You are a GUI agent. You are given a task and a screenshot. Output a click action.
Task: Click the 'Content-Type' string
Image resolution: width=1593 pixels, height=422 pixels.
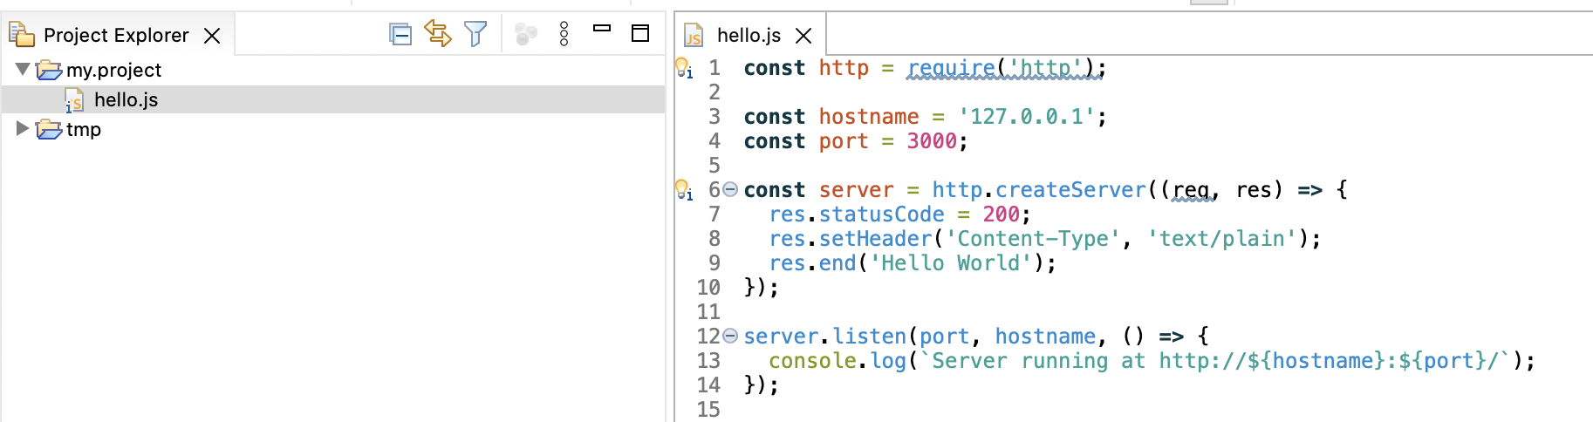click(1032, 239)
